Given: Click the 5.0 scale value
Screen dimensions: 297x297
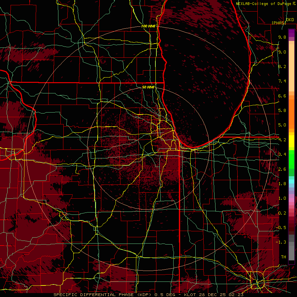Looking at the screenshot, I should click(282, 125).
